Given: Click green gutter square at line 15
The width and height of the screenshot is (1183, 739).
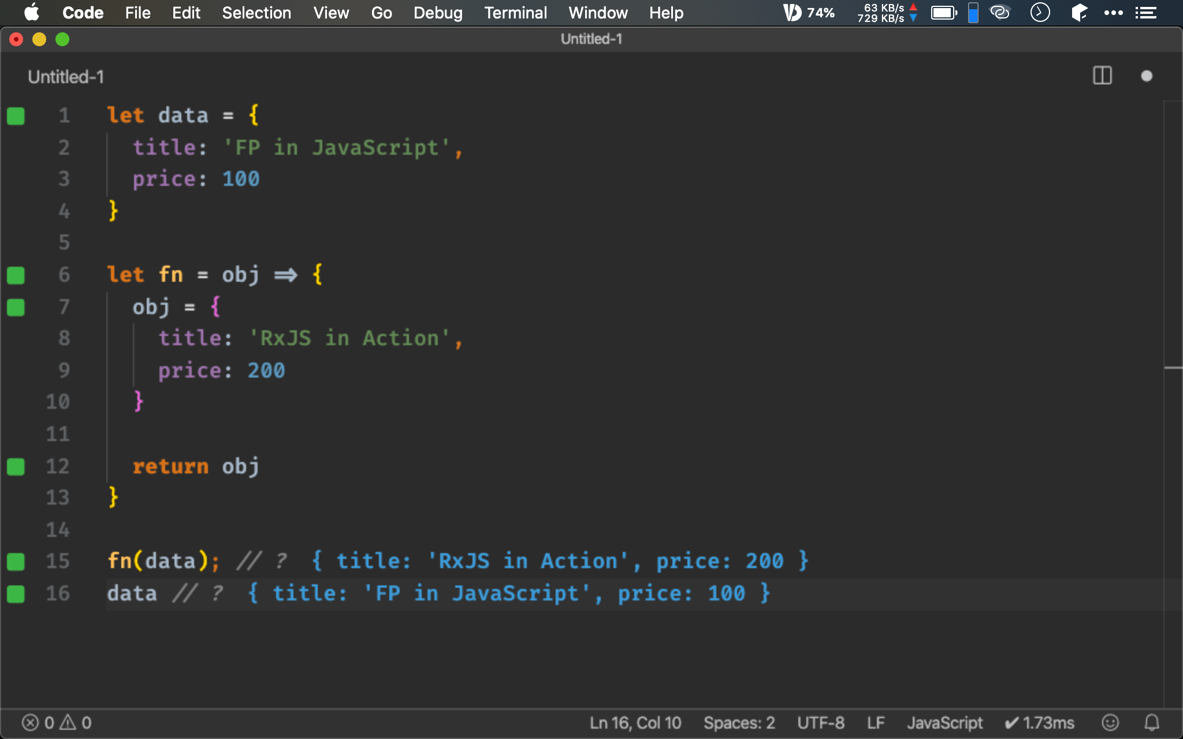Looking at the screenshot, I should pos(16,561).
